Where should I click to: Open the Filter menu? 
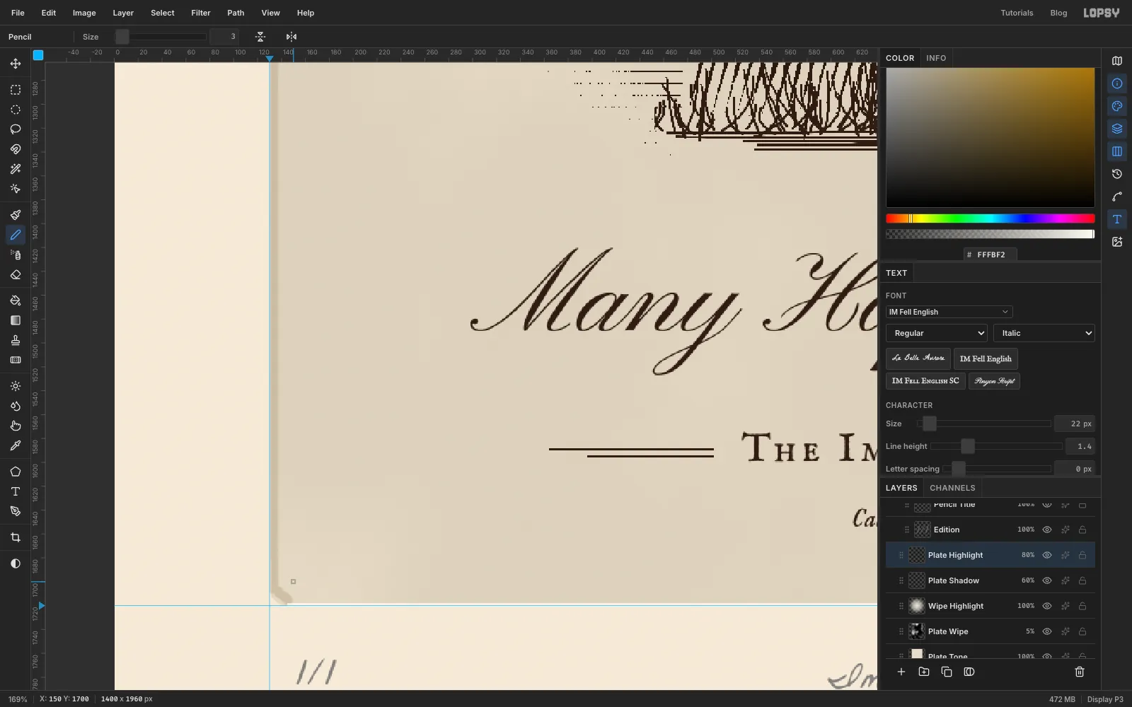201,13
